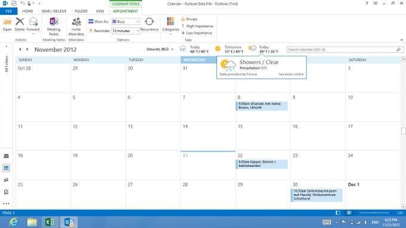
Task: Delete the selected appointment
Action: [x=20, y=24]
